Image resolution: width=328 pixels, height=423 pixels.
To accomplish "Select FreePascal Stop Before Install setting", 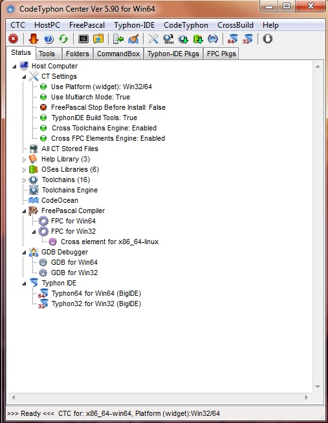I will (108, 107).
